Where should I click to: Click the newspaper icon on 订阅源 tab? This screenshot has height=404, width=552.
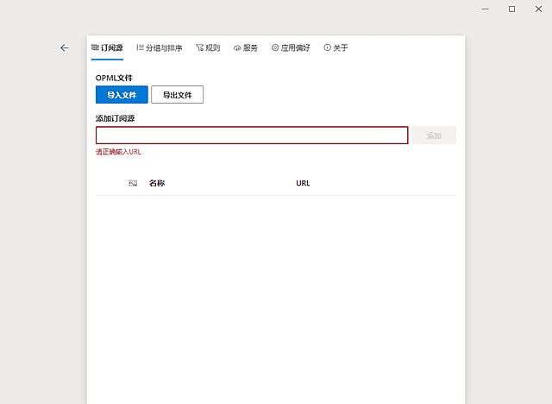coord(95,48)
